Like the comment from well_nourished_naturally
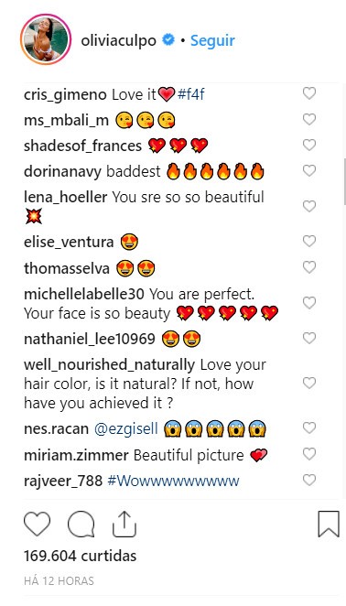 click(x=309, y=383)
